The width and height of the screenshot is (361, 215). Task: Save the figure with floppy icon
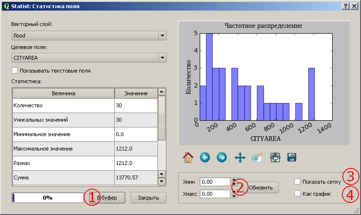coord(292,158)
